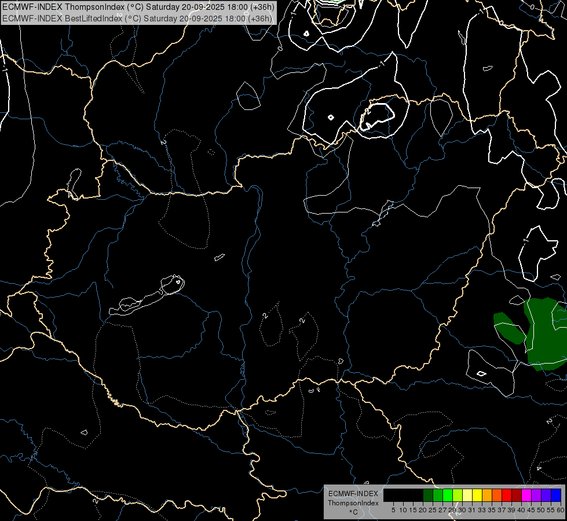Image resolution: width=567 pixels, height=521 pixels.
Task: Click the legend scale value 10
Action: point(403,510)
